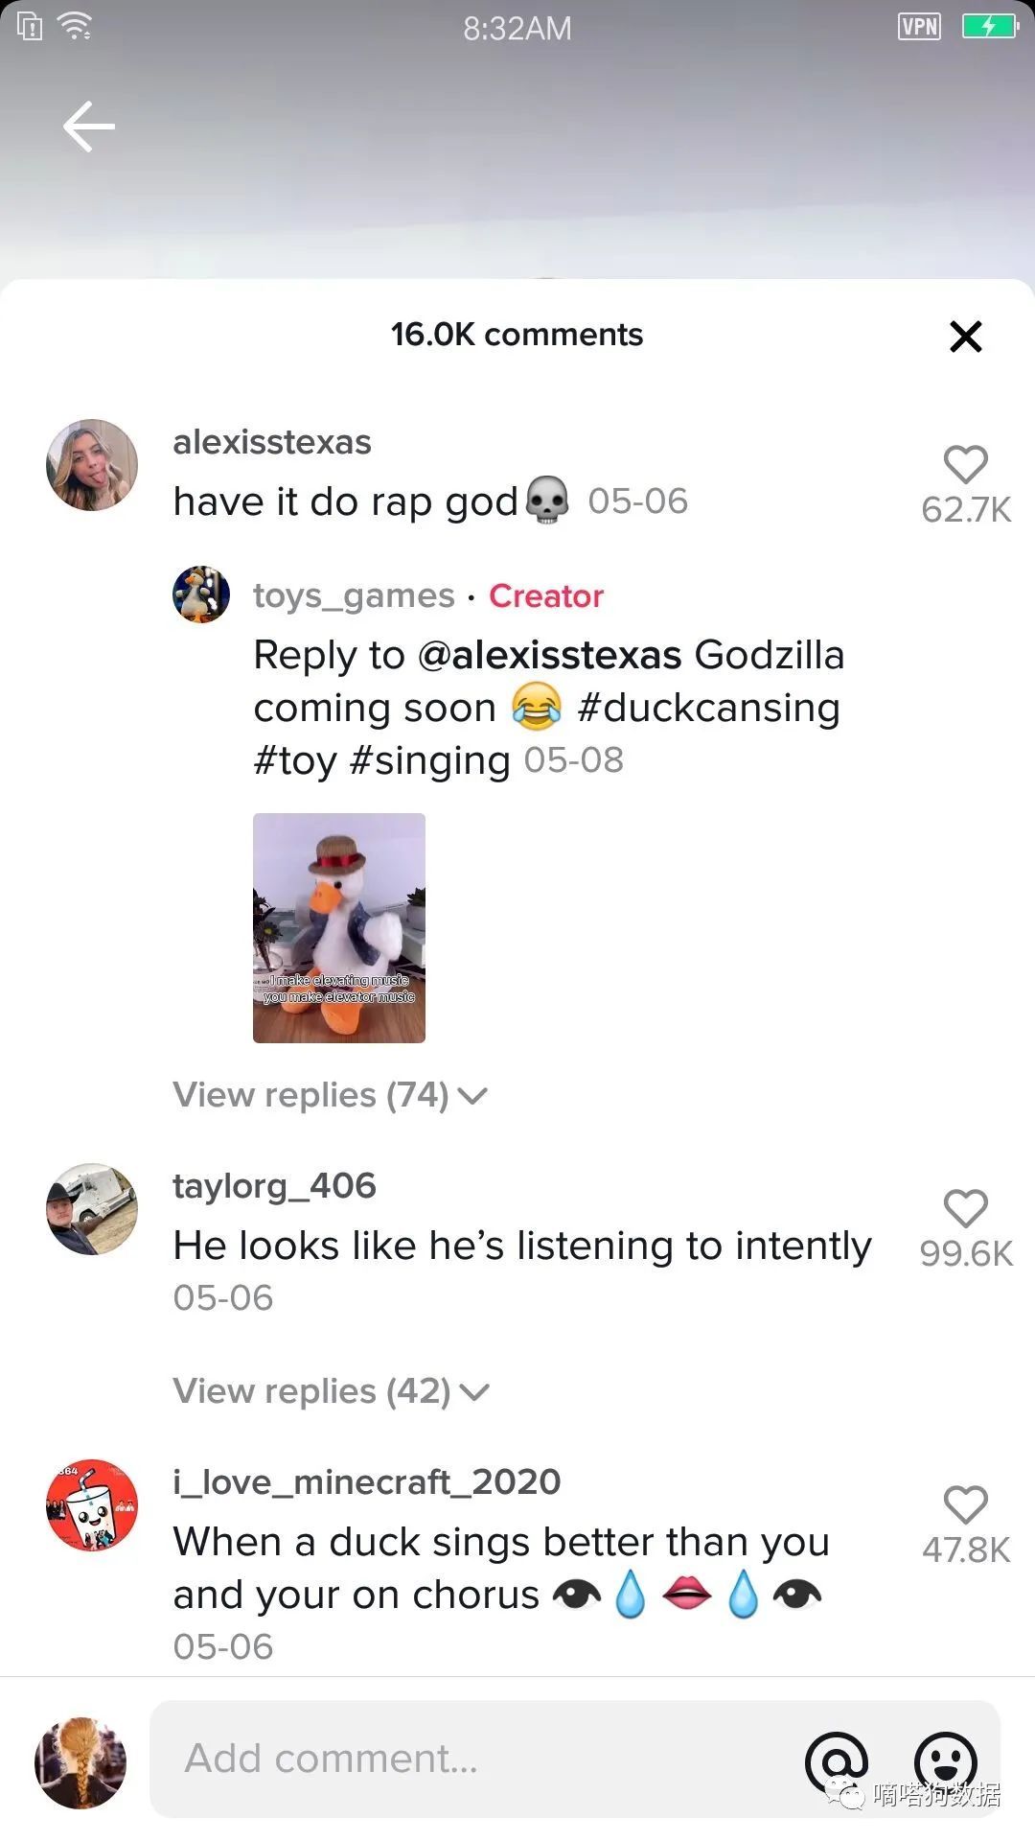This screenshot has height=1841, width=1035.
Task: Open toys_games creator avatar
Action: pos(201,594)
